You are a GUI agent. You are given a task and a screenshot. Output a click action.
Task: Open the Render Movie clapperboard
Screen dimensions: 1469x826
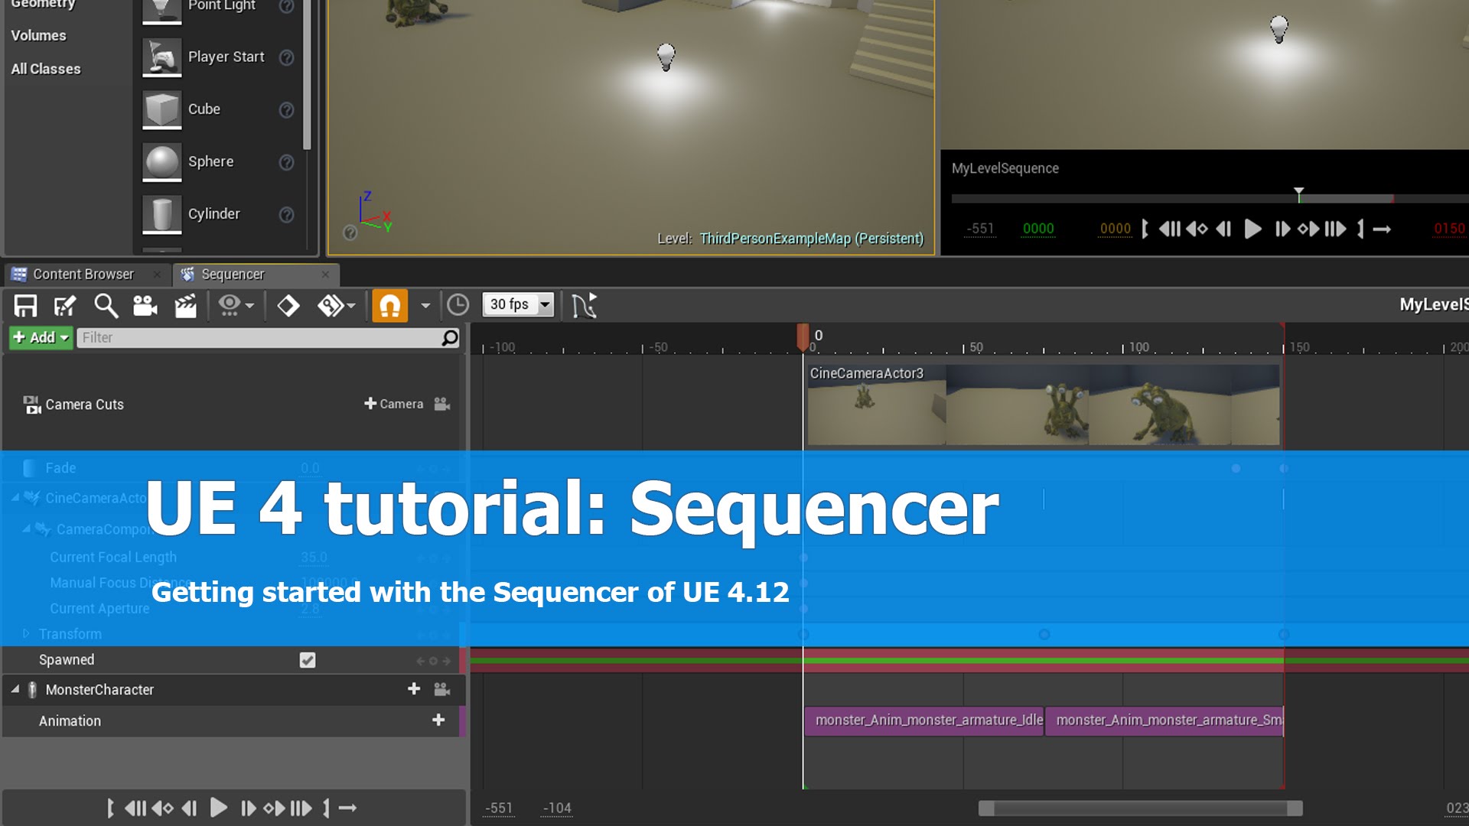(185, 306)
